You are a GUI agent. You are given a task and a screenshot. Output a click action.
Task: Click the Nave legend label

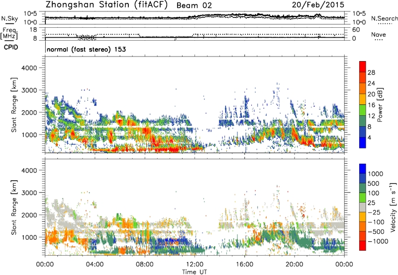point(378,34)
